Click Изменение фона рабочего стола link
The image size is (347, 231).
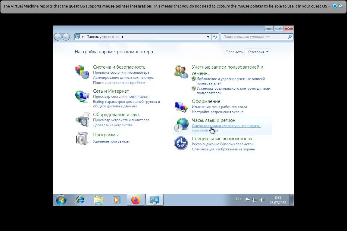[219, 107]
